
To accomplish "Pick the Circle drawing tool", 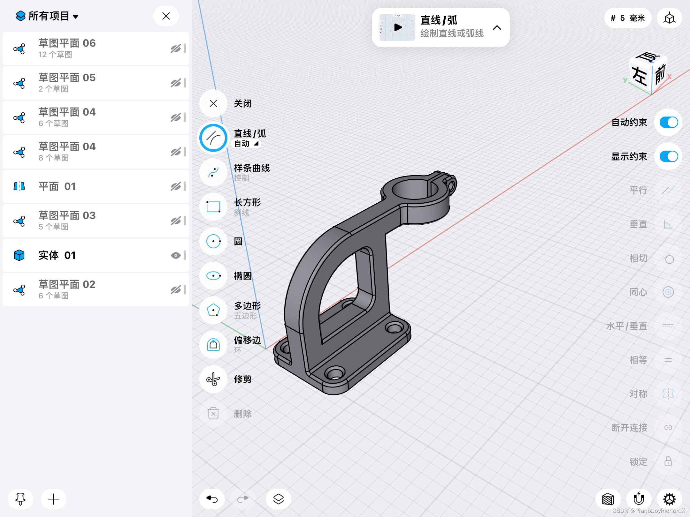I will tap(213, 241).
